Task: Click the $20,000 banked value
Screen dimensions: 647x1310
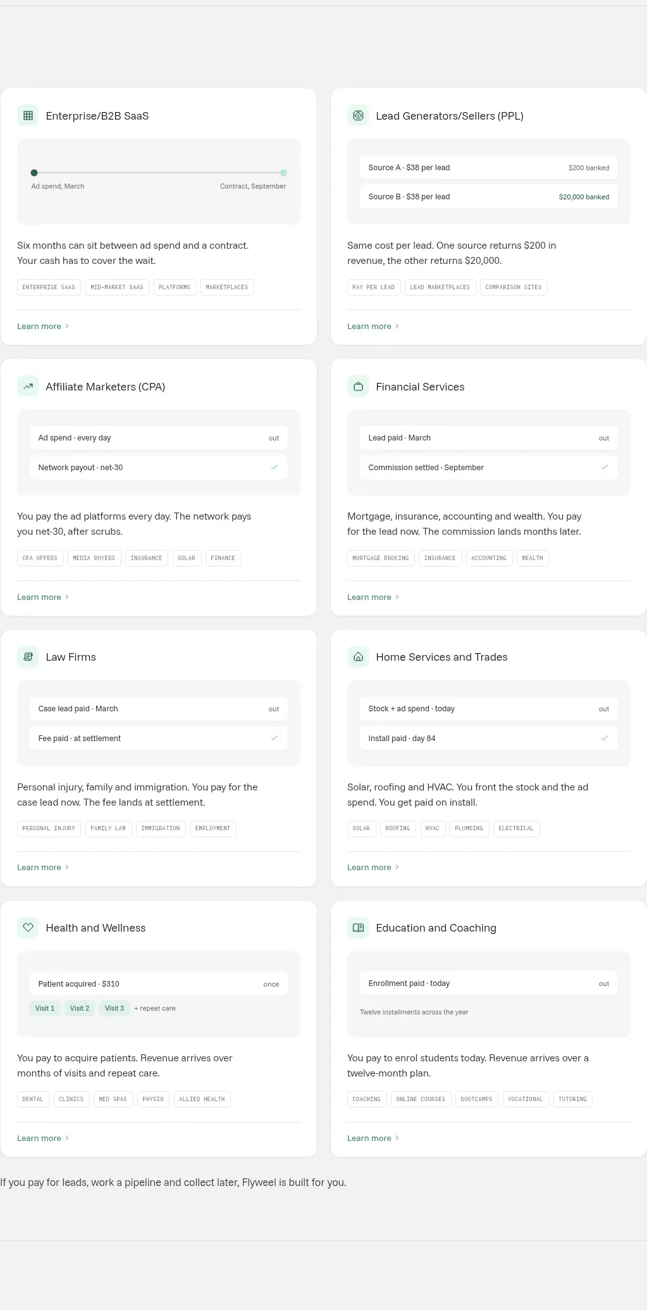Action: (584, 197)
